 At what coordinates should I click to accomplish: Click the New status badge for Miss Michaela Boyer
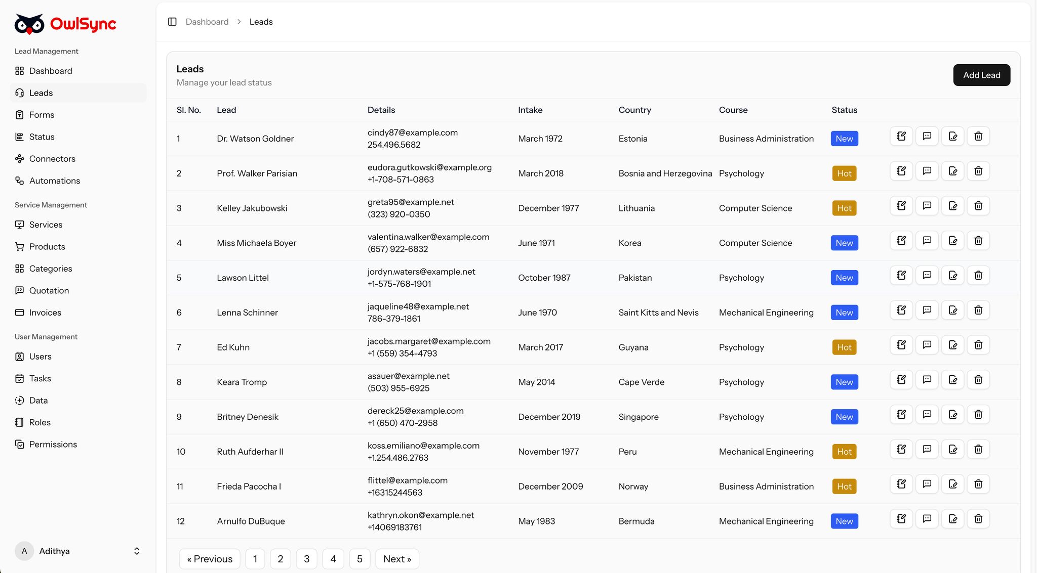pyautogui.click(x=844, y=243)
